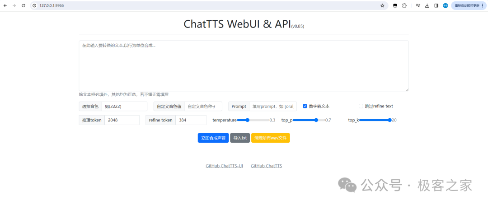Click the 立即合成声音 blue button
488x205 pixels.
click(x=213, y=138)
